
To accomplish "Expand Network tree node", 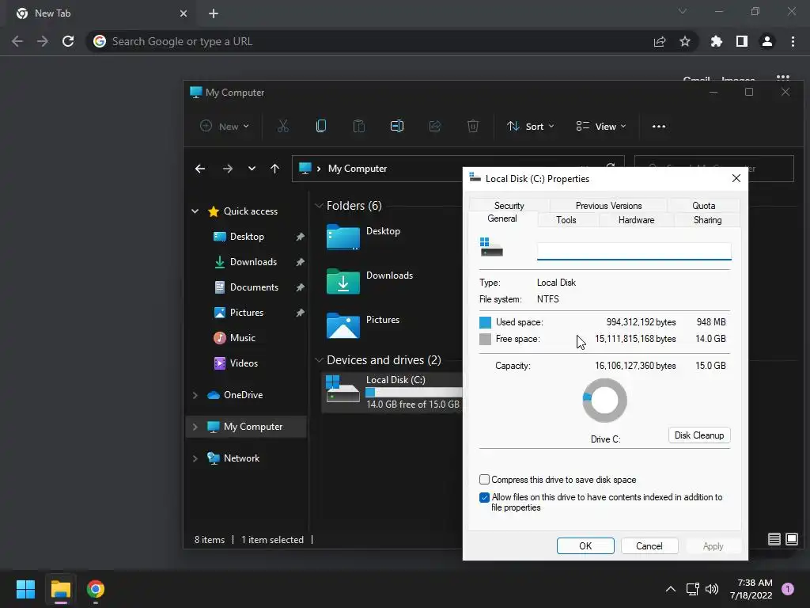I will coord(195,458).
